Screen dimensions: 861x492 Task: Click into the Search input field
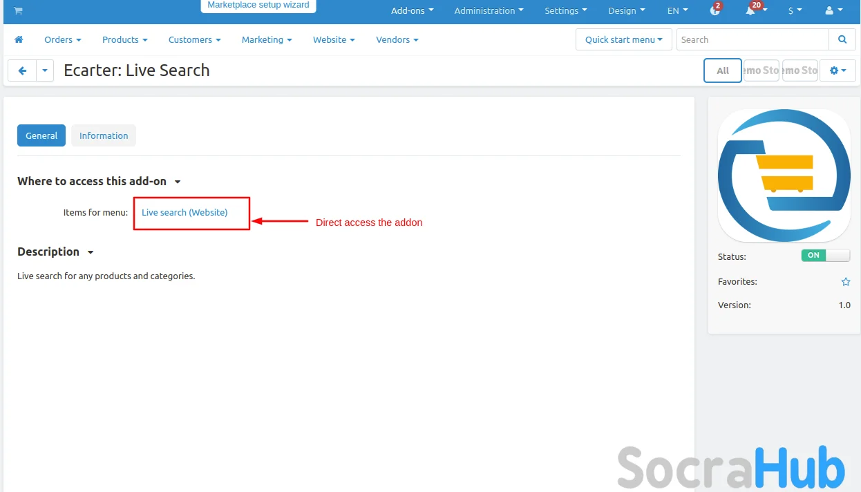pos(752,40)
